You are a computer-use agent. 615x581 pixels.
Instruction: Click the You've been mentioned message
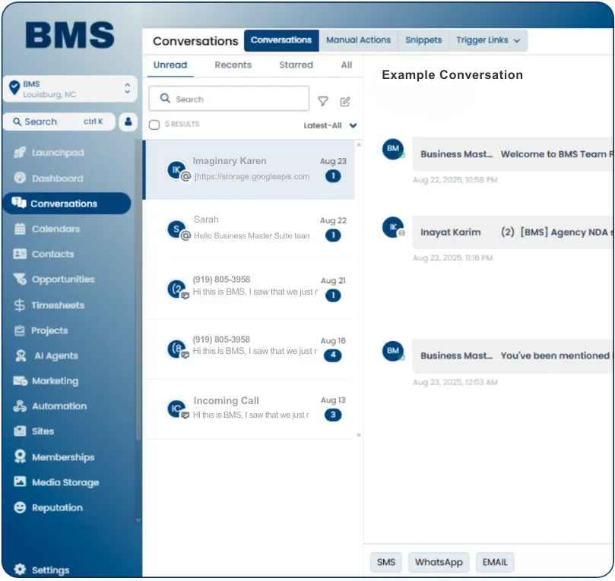pyautogui.click(x=513, y=355)
